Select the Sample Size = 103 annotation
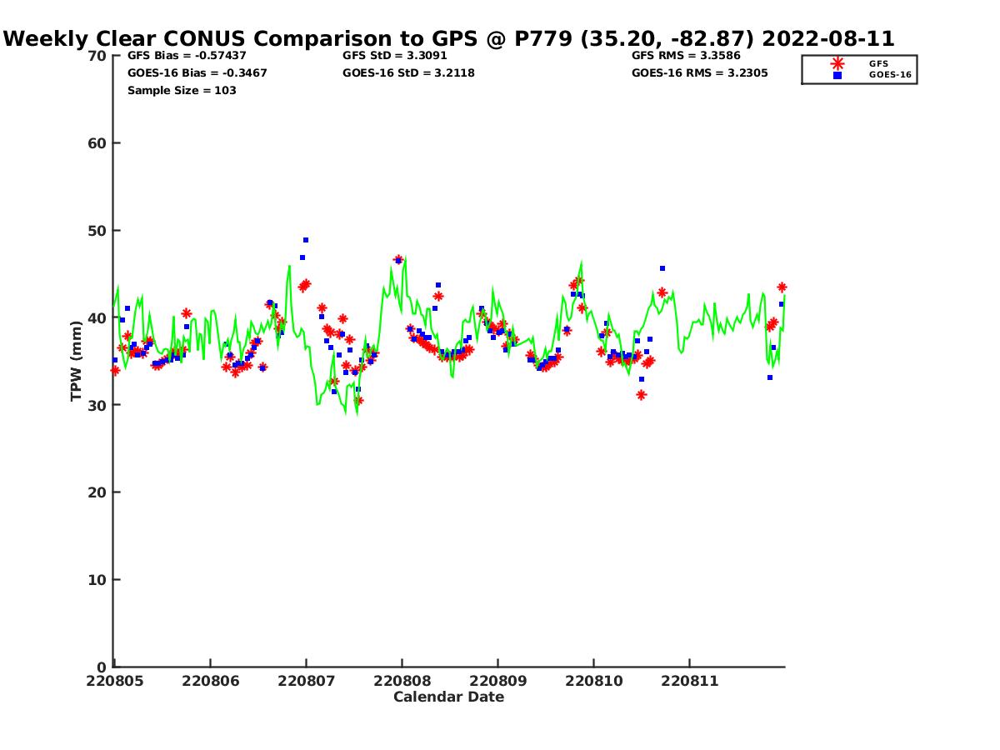Image resolution: width=1000 pixels, height=750 pixels. (x=182, y=90)
